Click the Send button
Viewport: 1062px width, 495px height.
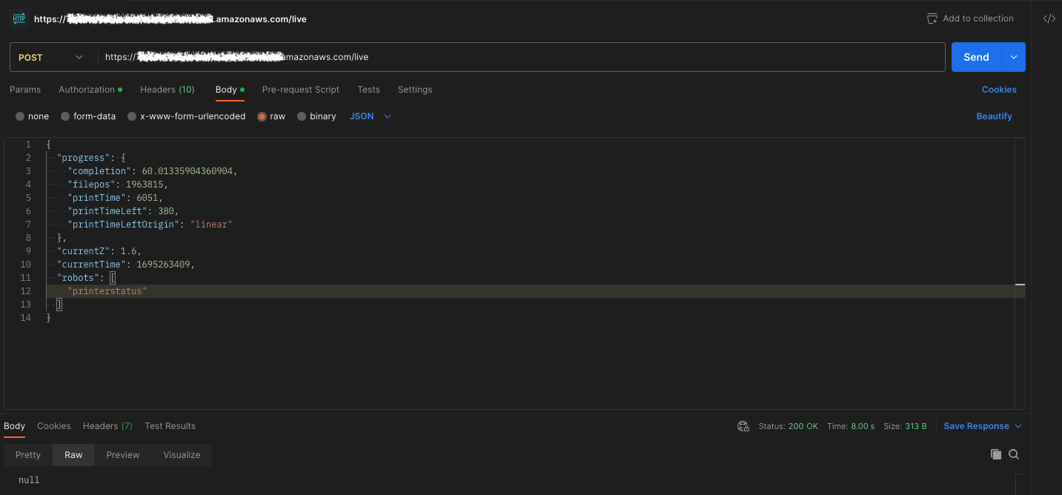[976, 57]
